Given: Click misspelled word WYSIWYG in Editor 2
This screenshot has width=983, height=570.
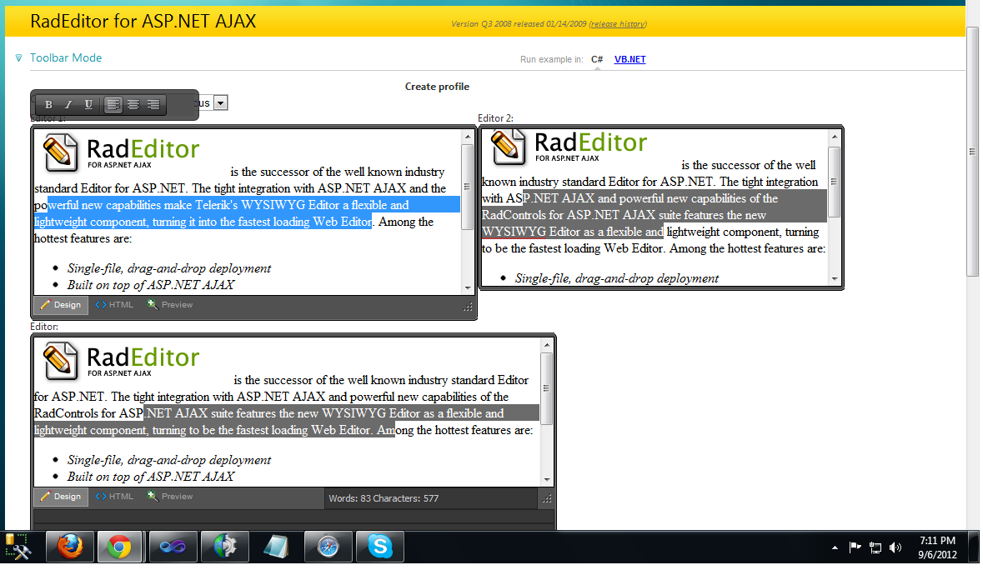Looking at the screenshot, I should tap(514, 232).
